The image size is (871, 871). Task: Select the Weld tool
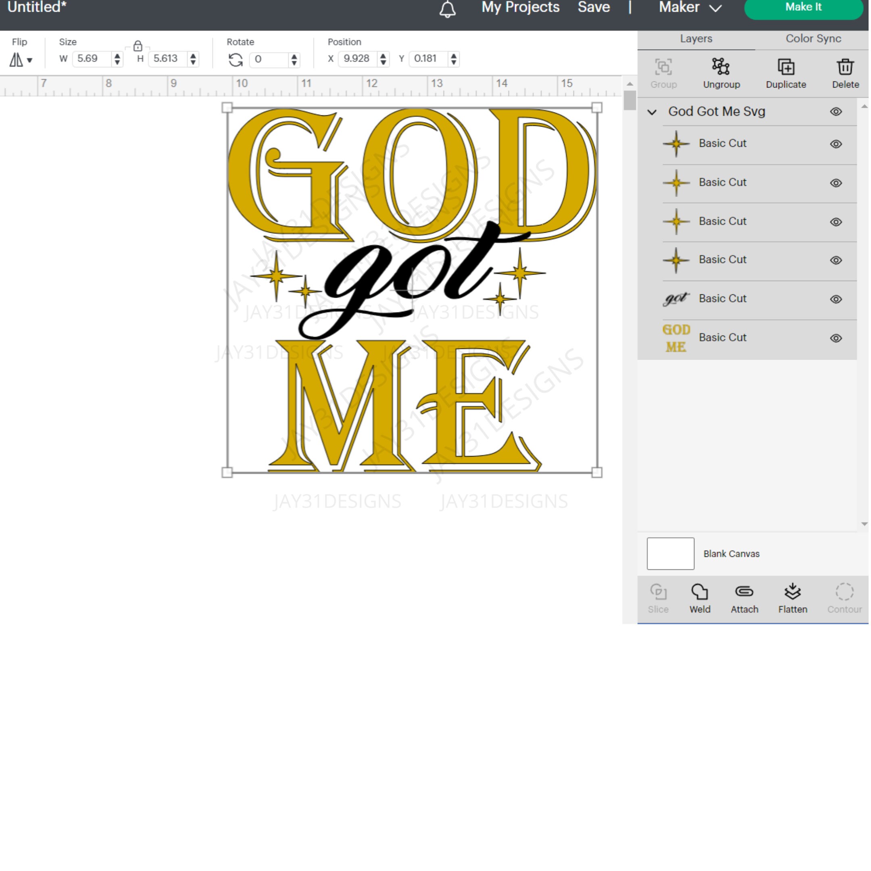tap(699, 597)
